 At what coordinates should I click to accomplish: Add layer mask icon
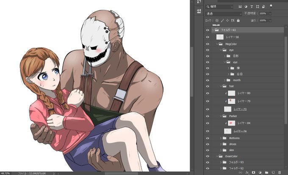[x=253, y=172]
